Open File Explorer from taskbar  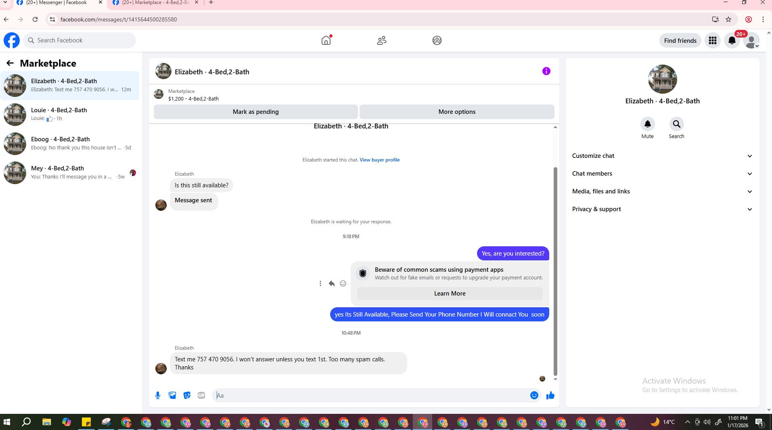tap(46, 422)
